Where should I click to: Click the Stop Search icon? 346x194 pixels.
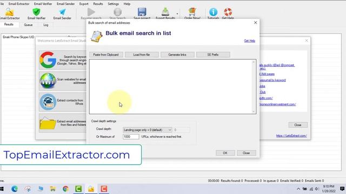[x=117, y=12]
